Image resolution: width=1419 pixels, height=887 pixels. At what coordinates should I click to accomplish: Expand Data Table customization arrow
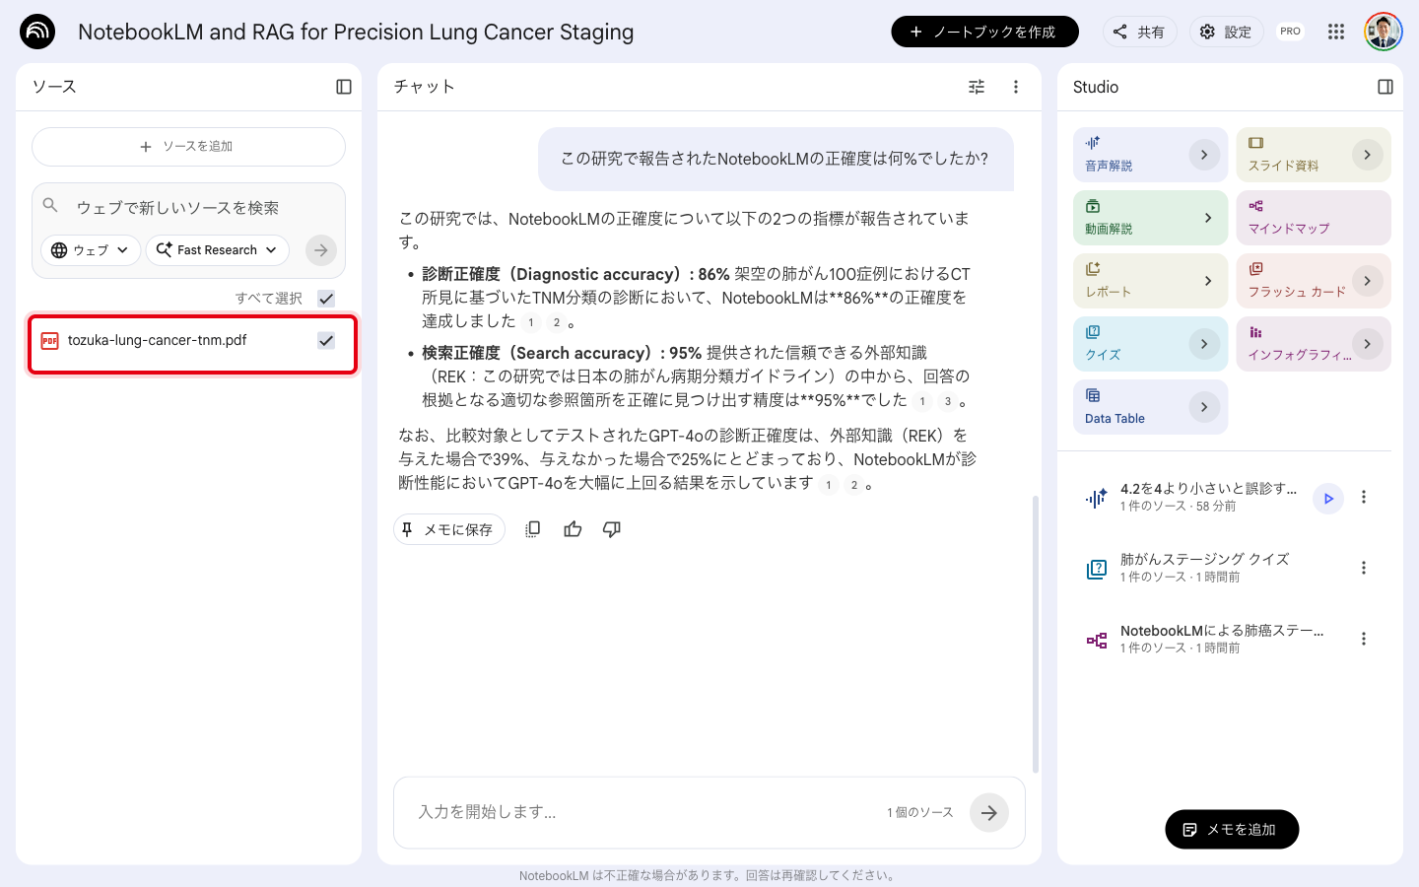point(1204,407)
